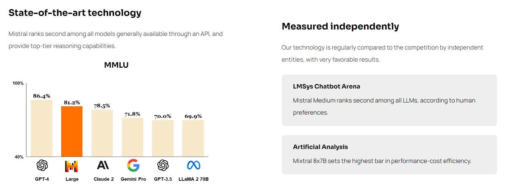Click the Gemini Pro beige bar

point(132,137)
